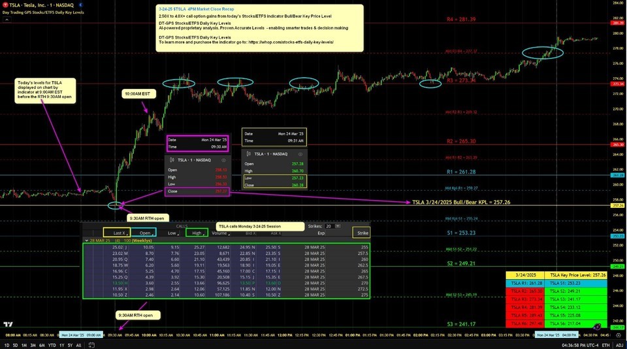The width and height of the screenshot is (627, 349).
Task: Click the 04:00 PM crosshair date label
Action: 556,335
